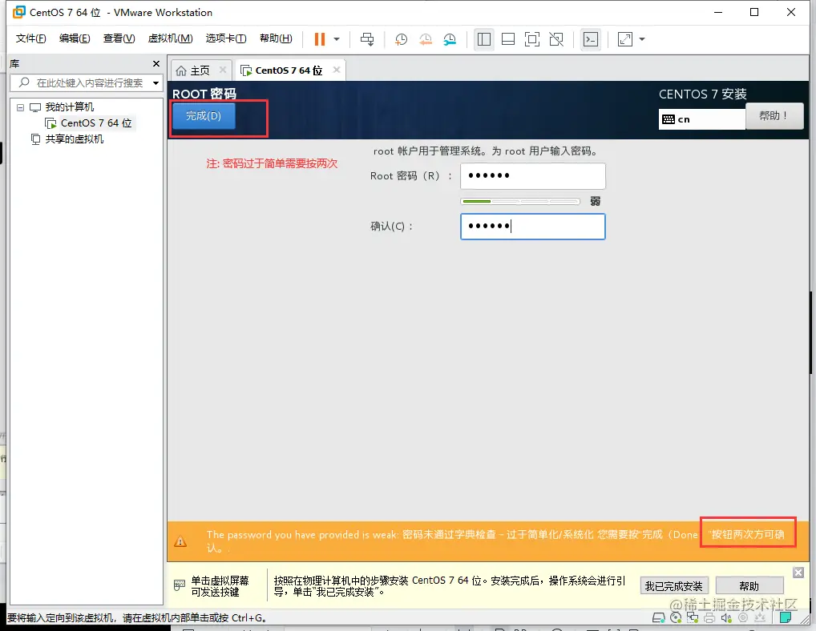This screenshot has height=631, width=816.
Task: Focus the Root 密码 password field
Action: tap(533, 175)
